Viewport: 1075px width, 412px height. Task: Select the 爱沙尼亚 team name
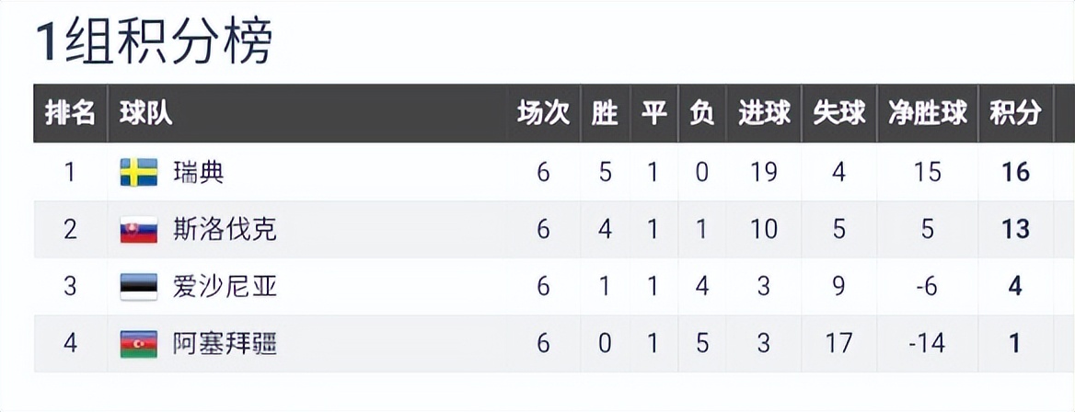tap(225, 287)
